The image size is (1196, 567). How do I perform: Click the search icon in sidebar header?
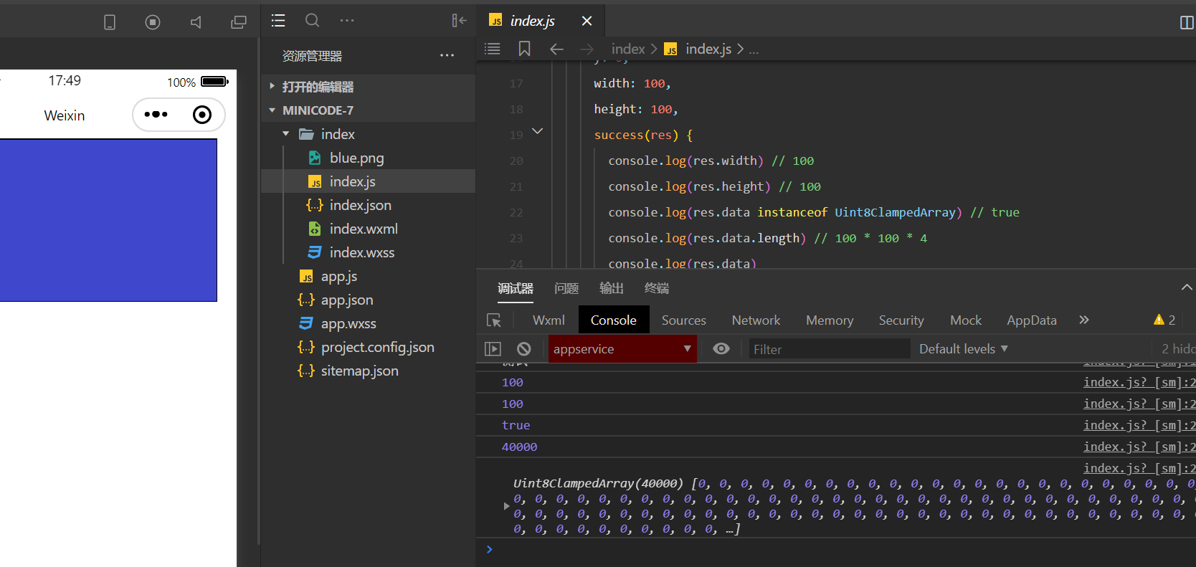(x=312, y=21)
